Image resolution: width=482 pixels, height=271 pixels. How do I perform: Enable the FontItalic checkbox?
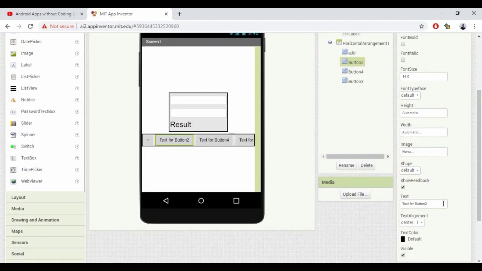[403, 60]
